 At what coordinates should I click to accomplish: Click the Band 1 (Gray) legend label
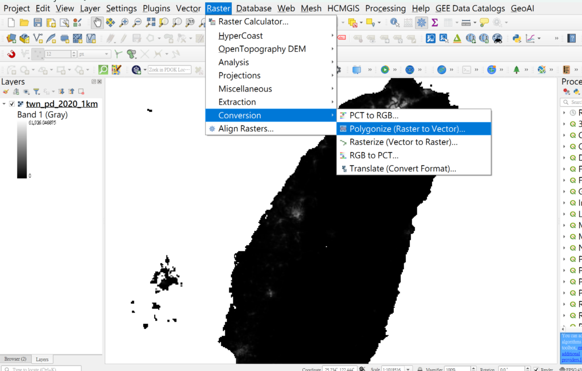click(x=42, y=115)
